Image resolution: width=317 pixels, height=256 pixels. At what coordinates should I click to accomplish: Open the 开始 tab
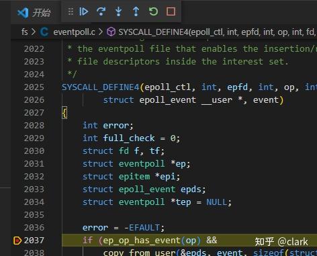click(x=41, y=13)
